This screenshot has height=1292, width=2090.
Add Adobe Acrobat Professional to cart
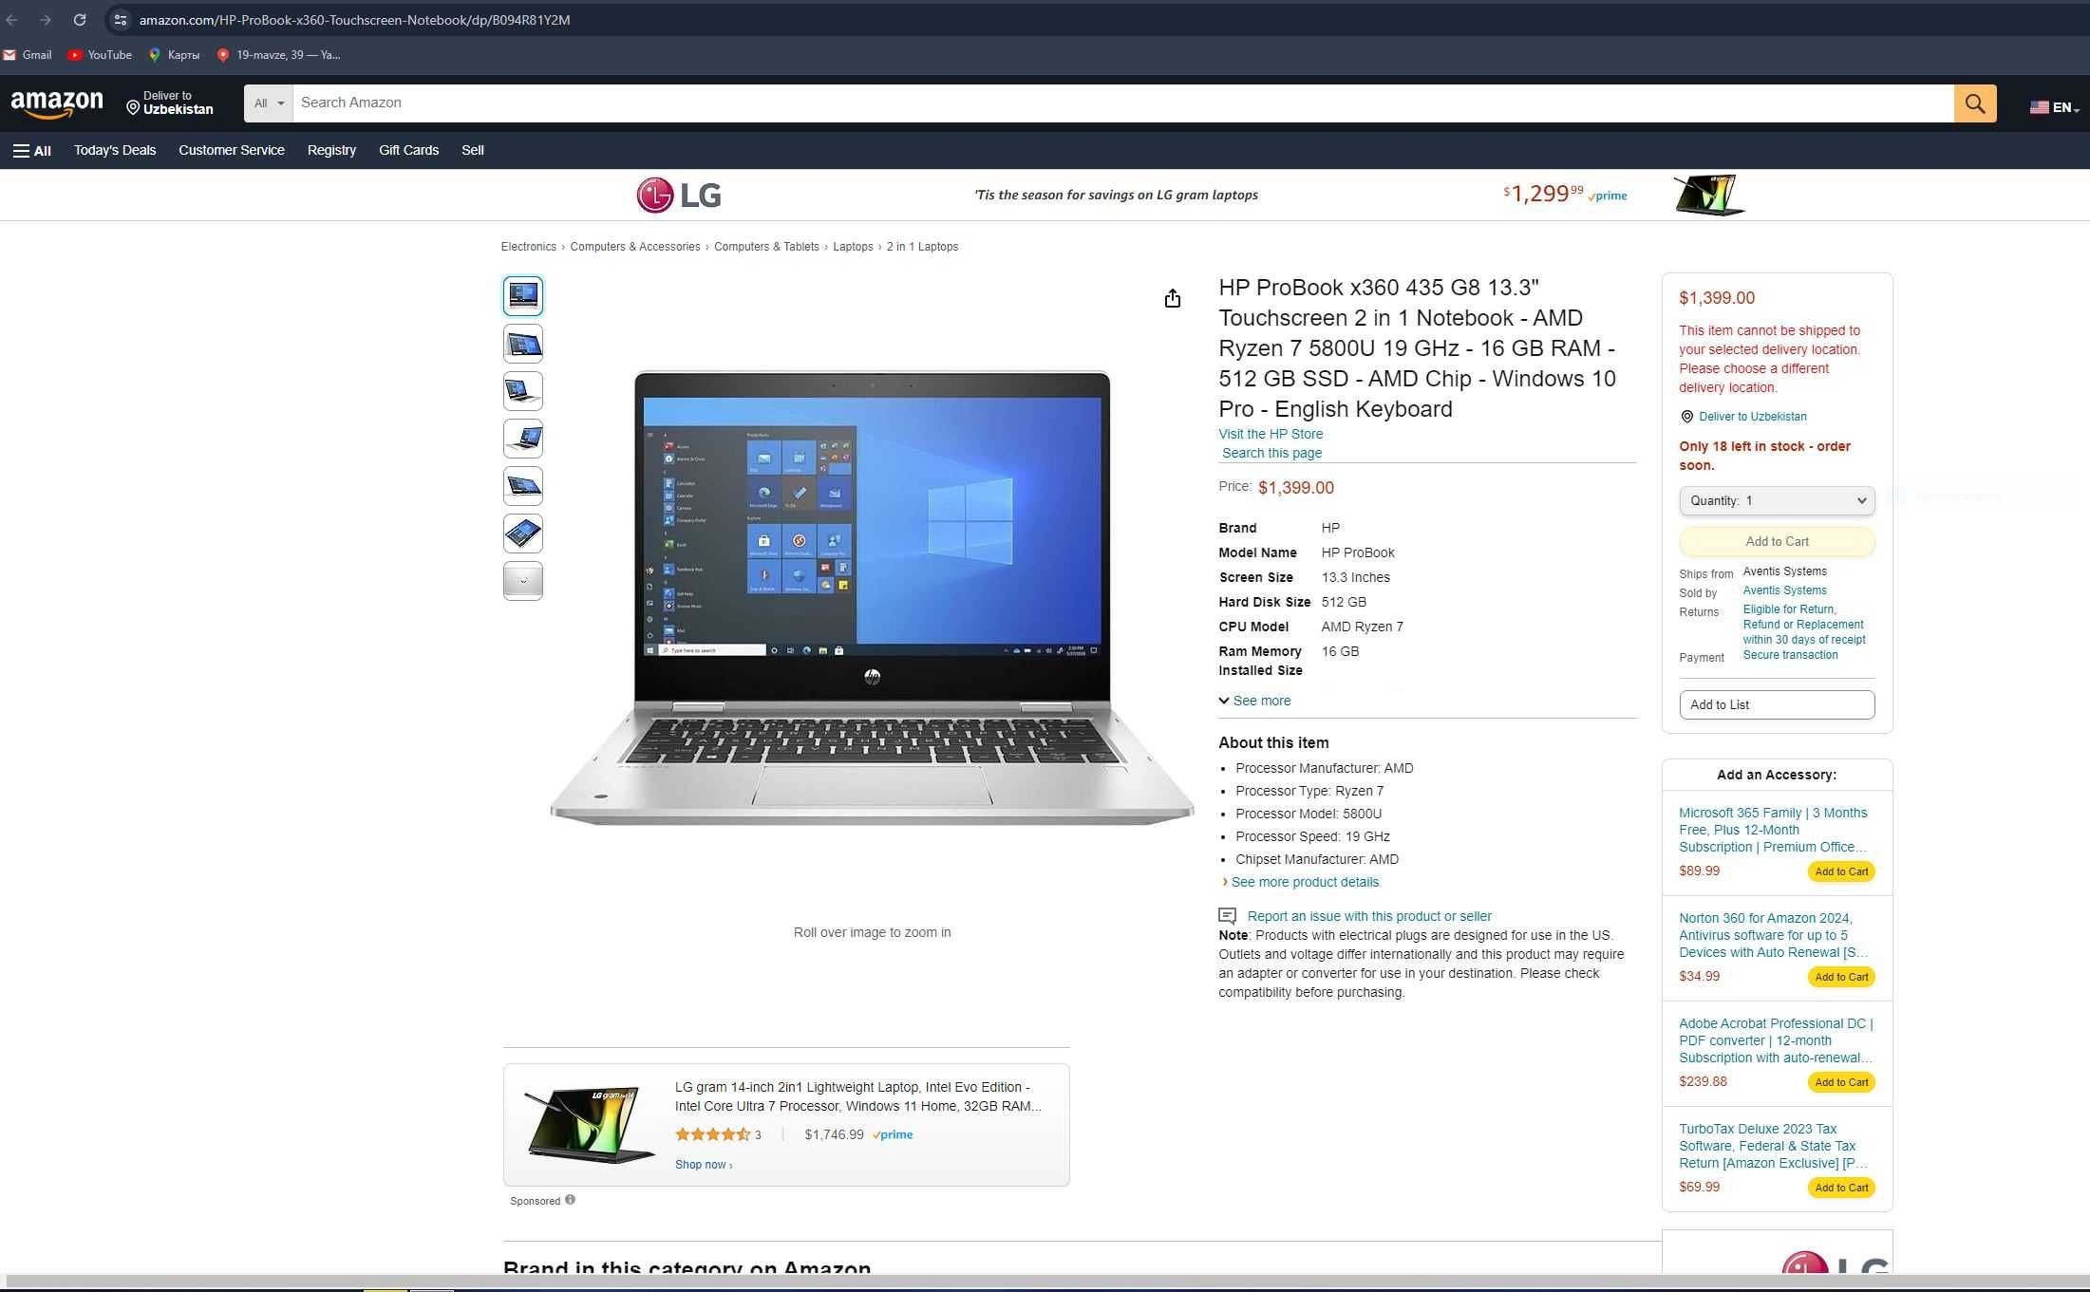pyautogui.click(x=1841, y=1082)
